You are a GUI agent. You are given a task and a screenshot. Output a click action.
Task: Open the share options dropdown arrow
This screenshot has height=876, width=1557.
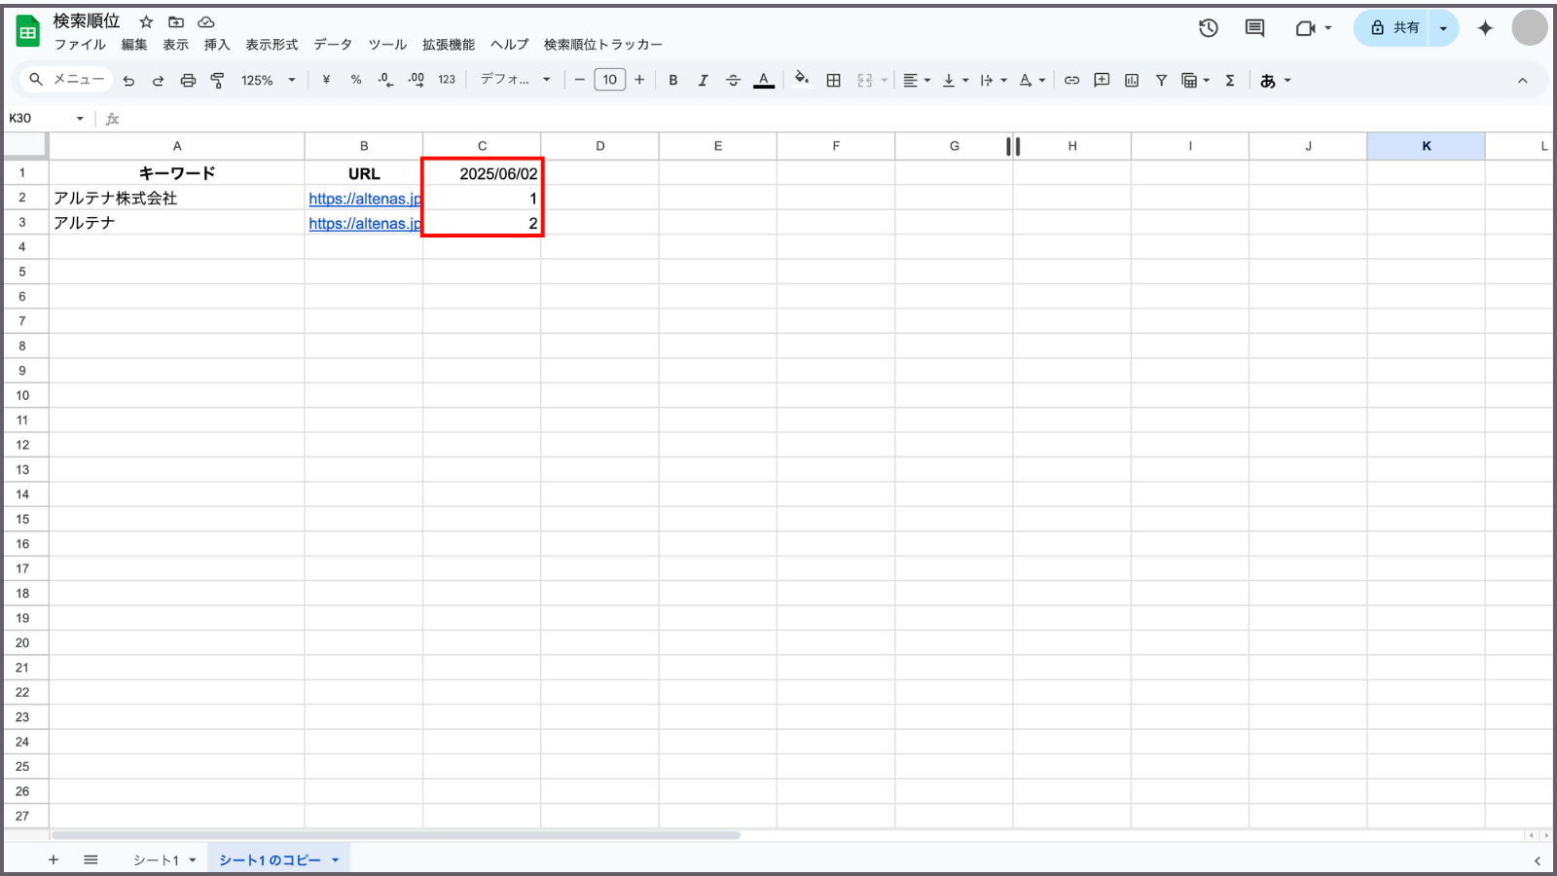click(1443, 28)
